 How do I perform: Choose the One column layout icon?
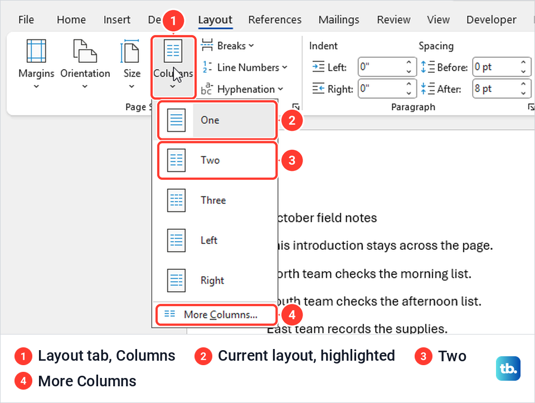[x=176, y=120]
